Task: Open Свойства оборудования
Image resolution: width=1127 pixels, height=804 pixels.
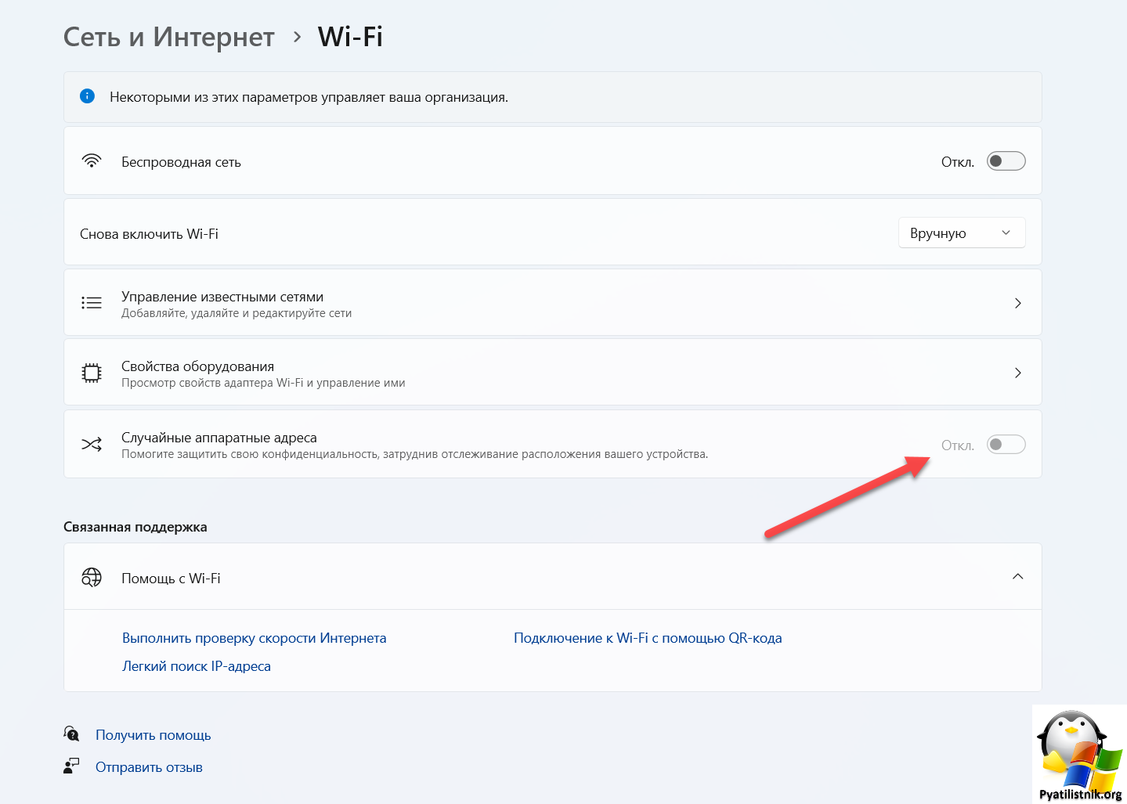Action: pyautogui.click(x=552, y=373)
